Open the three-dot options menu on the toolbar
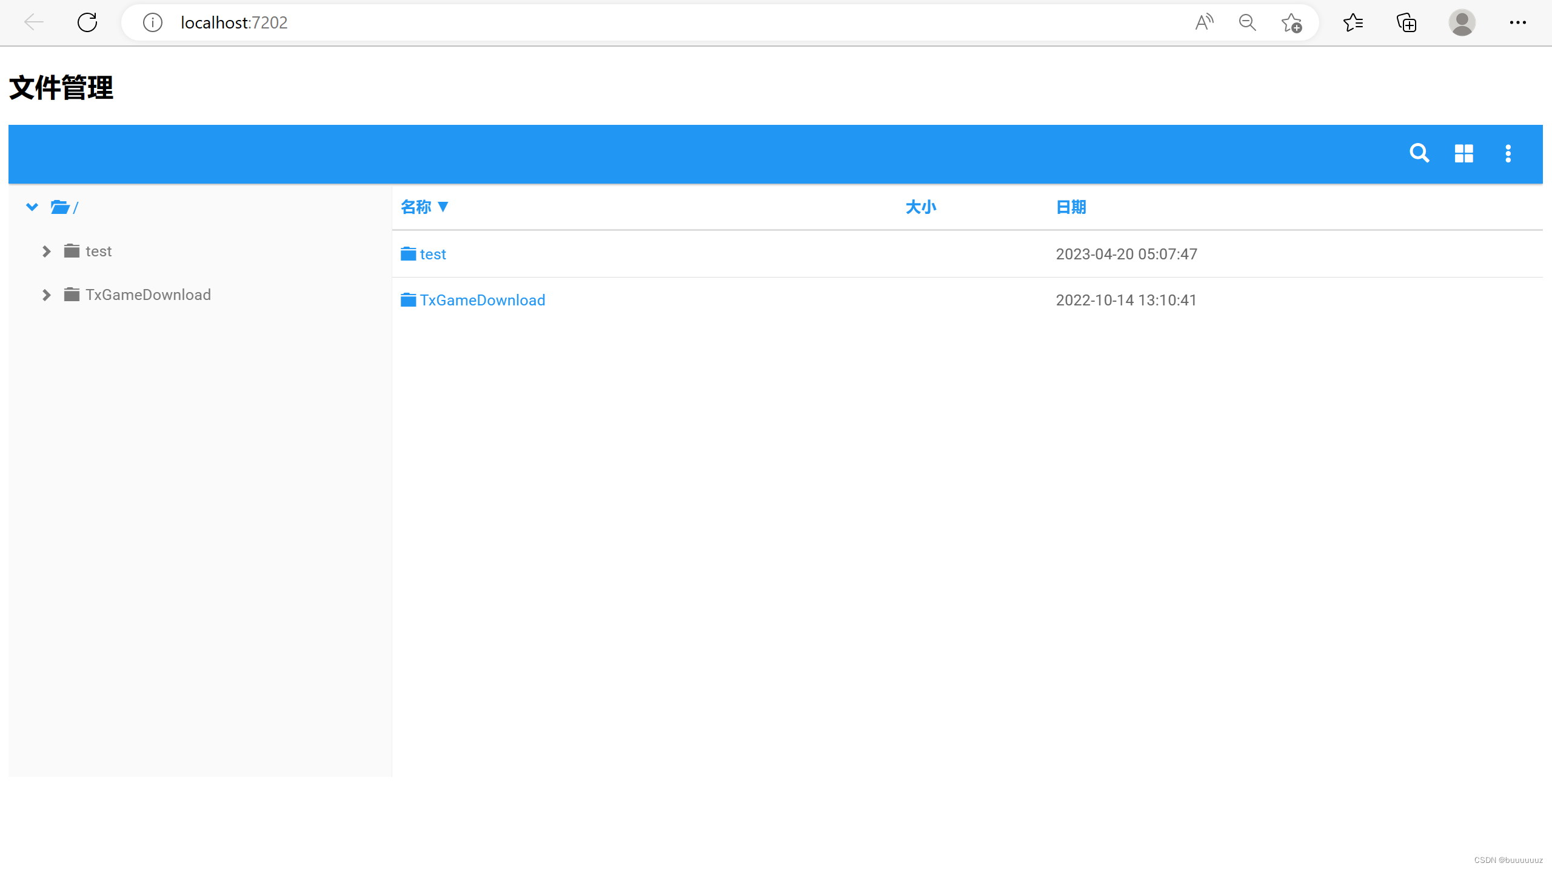 tap(1508, 153)
